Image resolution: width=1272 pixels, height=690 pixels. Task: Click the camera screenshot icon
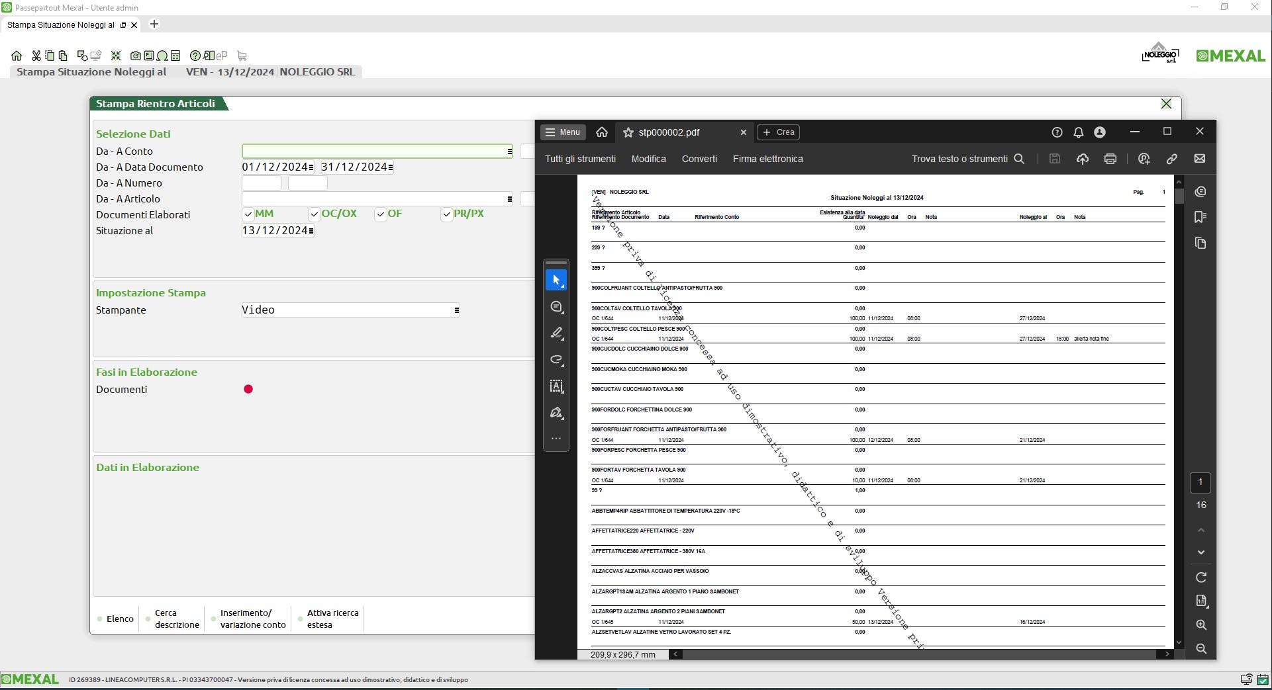pos(135,56)
